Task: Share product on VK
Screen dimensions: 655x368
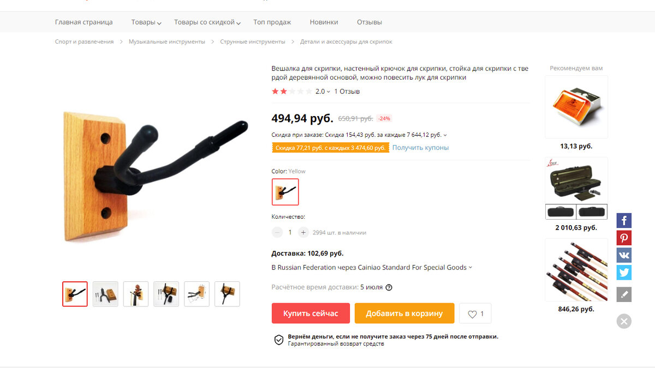Action: [624, 255]
